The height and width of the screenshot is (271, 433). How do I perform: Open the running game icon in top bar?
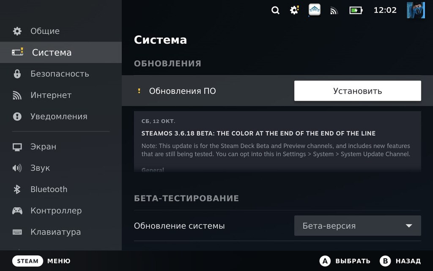(x=314, y=10)
